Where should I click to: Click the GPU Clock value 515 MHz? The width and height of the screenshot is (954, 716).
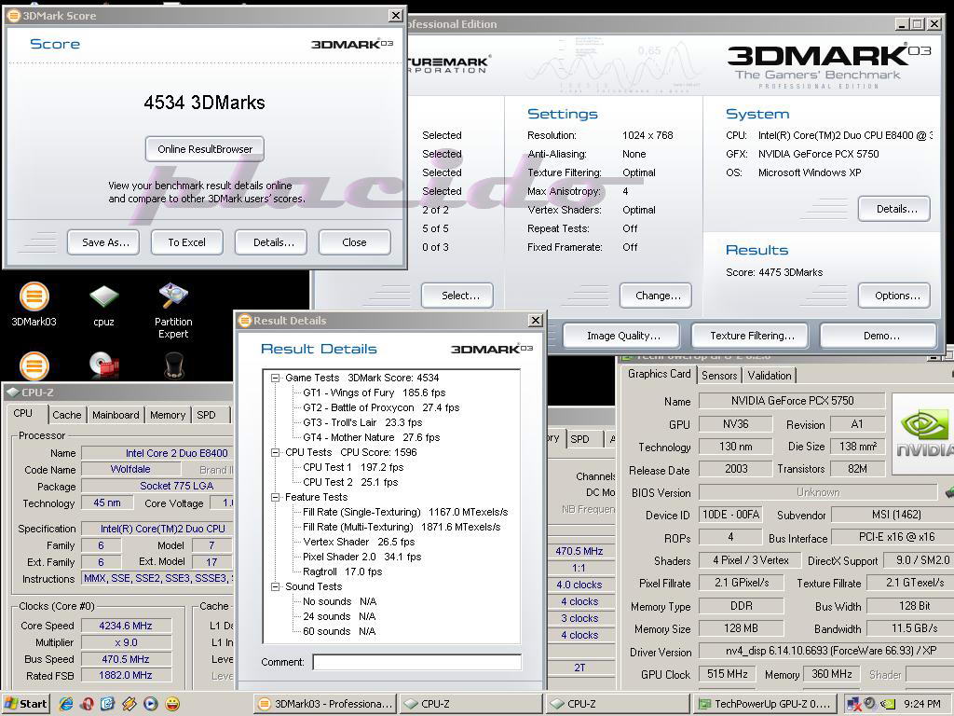[727, 674]
